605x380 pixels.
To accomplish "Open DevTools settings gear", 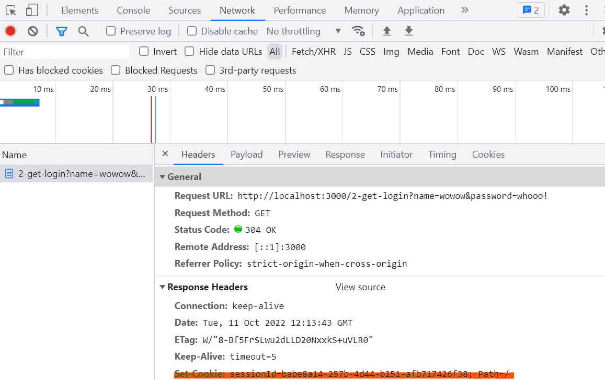I will pos(564,10).
